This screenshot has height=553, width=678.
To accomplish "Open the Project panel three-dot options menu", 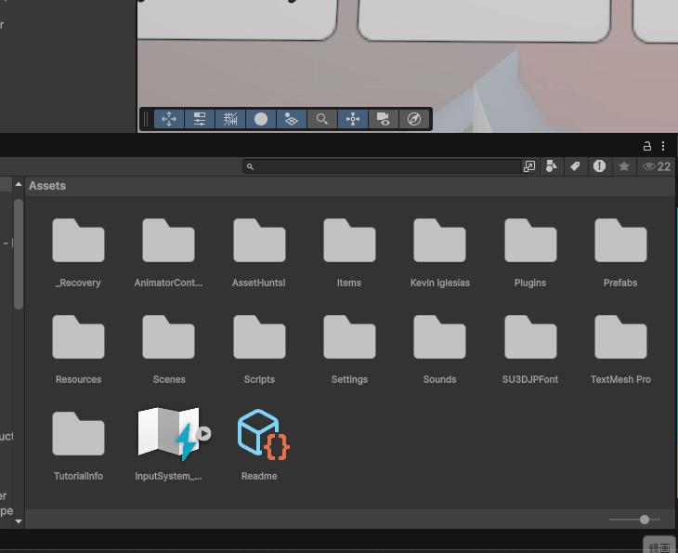I will tap(663, 146).
